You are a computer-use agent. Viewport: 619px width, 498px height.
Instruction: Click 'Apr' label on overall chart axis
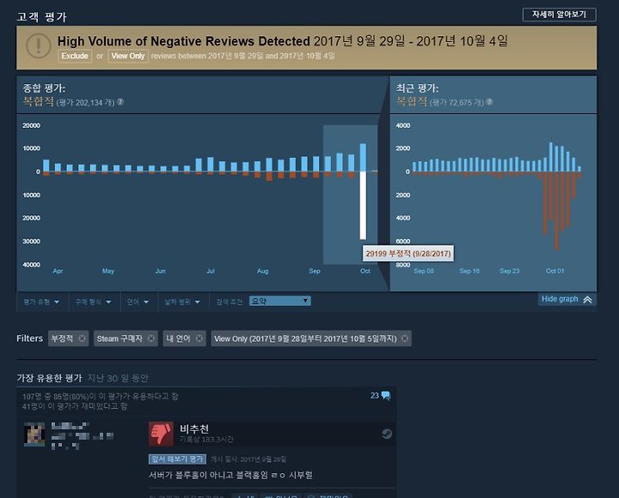[58, 270]
